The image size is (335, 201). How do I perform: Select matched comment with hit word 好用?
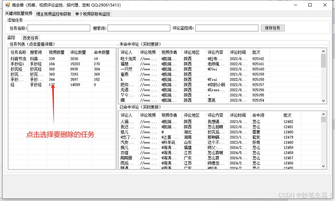coord(219,142)
